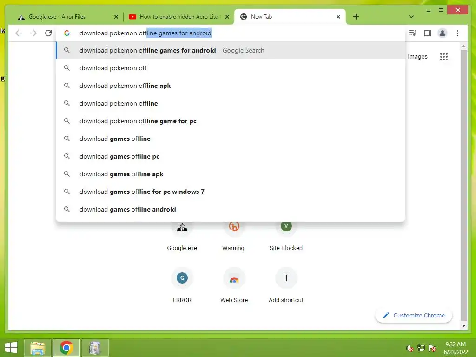Open the third taskbar app after Chrome
Viewport: 476px width, 357px height.
click(x=95, y=348)
